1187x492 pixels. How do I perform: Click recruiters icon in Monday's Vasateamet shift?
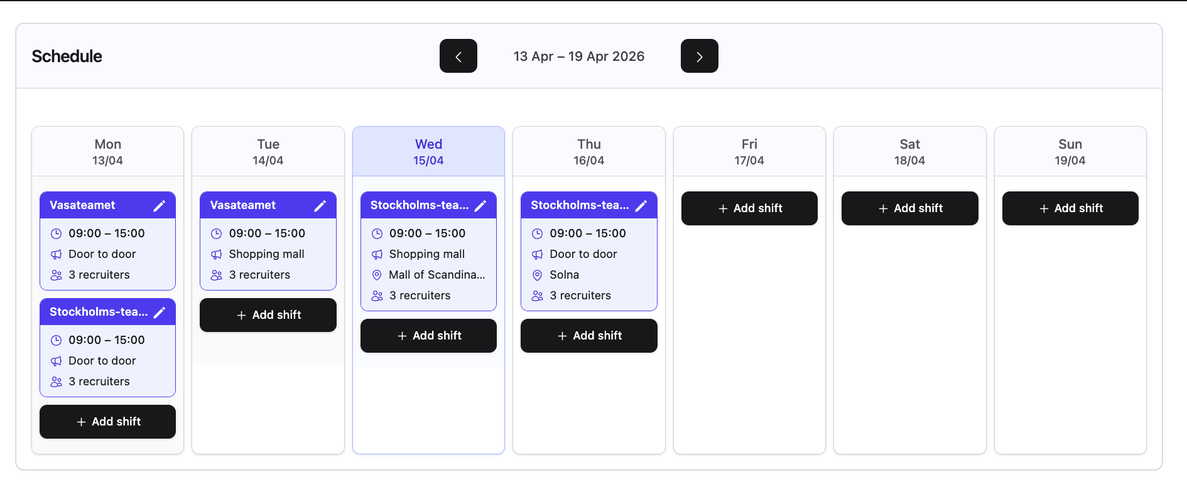tap(56, 275)
